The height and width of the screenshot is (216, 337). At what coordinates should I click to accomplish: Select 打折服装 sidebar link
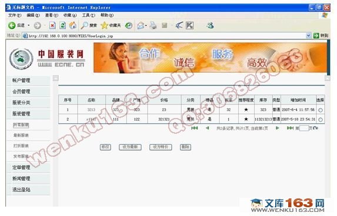[21, 146]
